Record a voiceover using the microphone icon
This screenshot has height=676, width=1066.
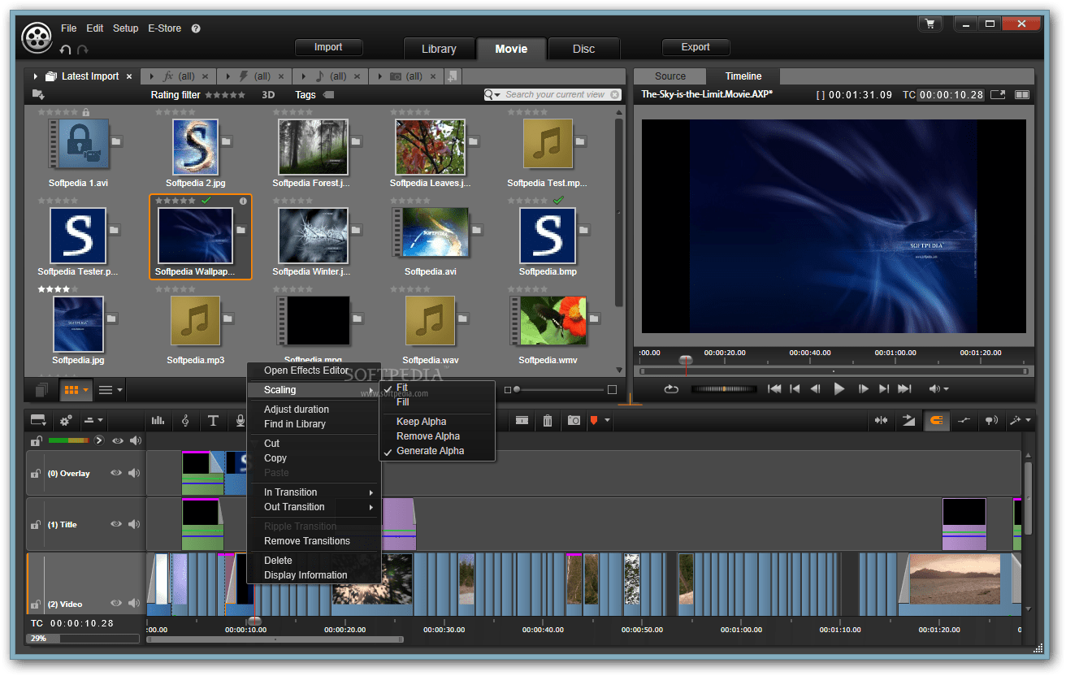pyautogui.click(x=240, y=421)
